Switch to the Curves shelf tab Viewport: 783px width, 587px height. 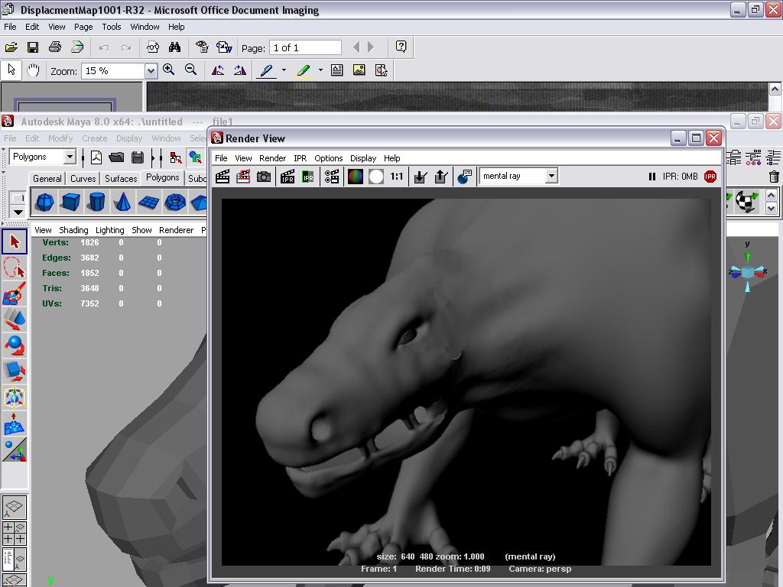[83, 178]
